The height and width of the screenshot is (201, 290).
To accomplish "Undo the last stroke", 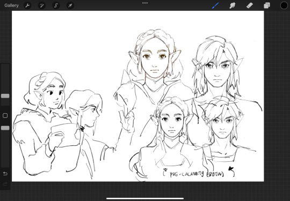I will [x=5, y=174].
